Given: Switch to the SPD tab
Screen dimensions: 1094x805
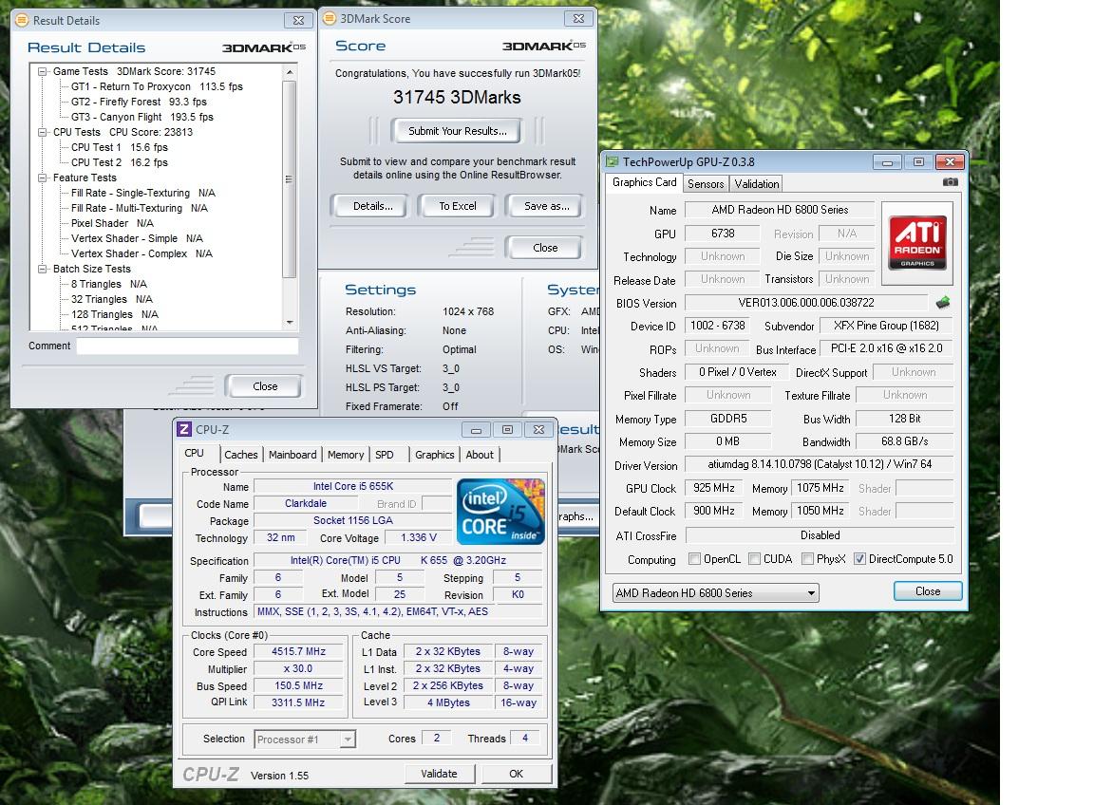Looking at the screenshot, I should coord(385,455).
